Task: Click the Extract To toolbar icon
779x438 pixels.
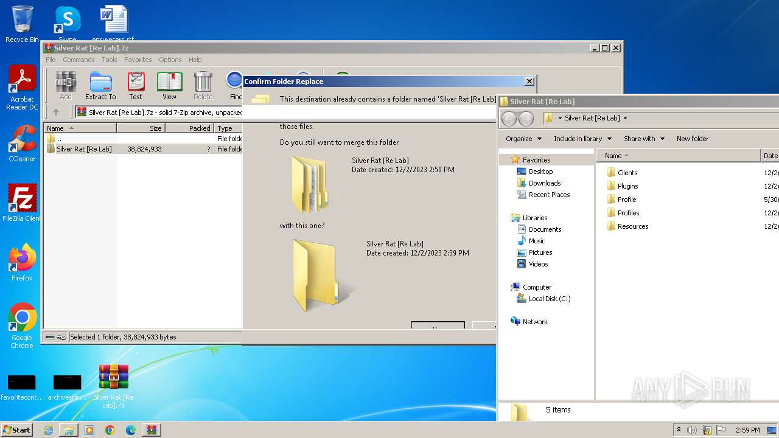Action: pos(100,86)
